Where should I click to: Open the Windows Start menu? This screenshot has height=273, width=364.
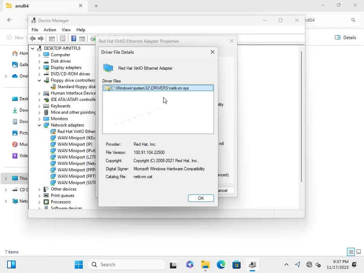[x=79, y=264]
